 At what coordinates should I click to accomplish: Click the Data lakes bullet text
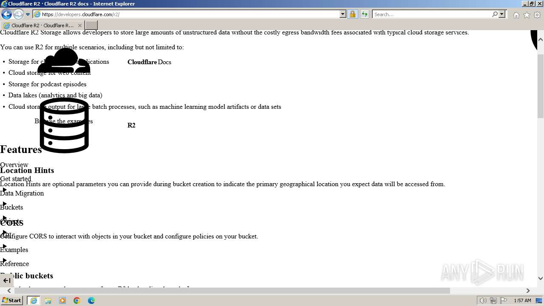pyautogui.click(x=55, y=95)
